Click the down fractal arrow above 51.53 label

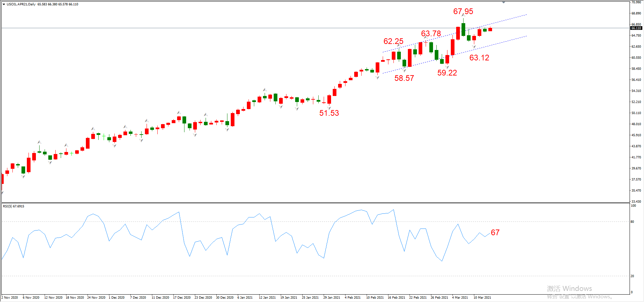pyautogui.click(x=329, y=108)
